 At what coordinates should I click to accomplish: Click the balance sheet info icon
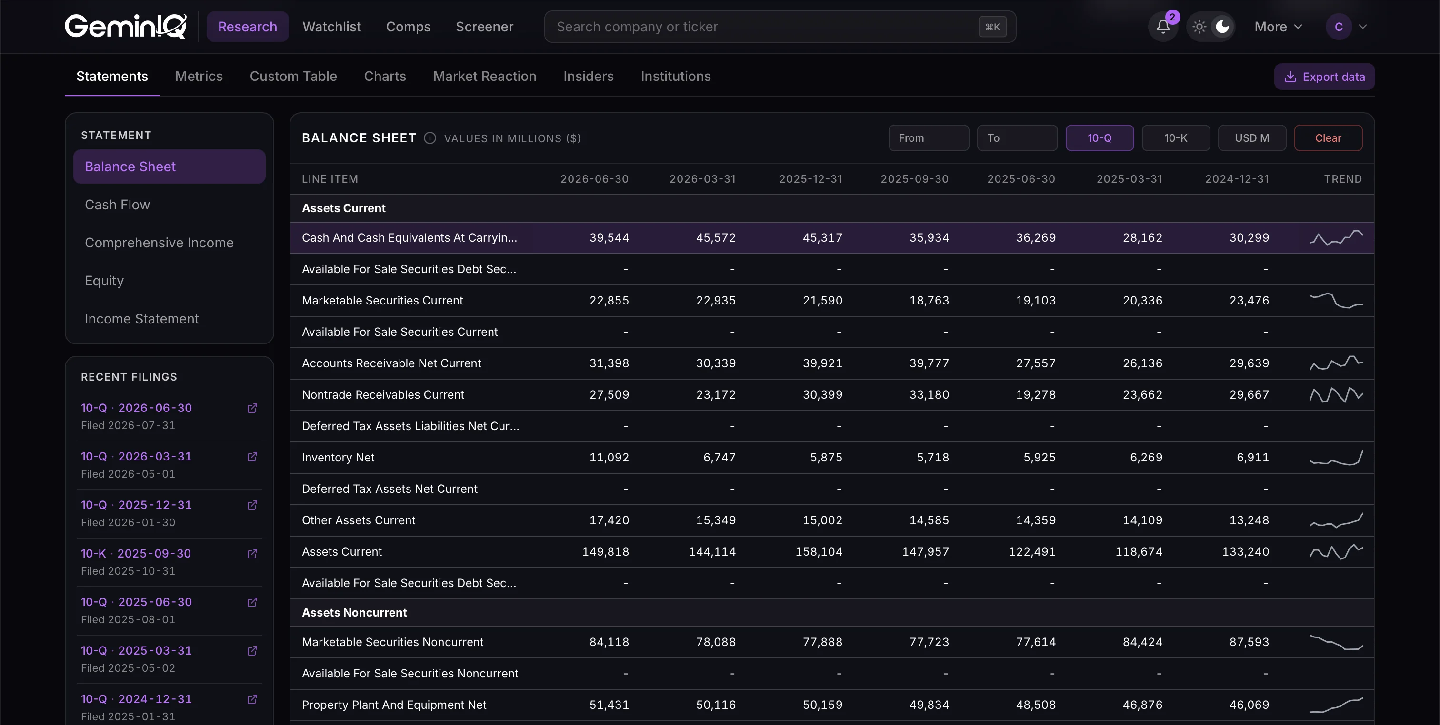click(x=430, y=138)
